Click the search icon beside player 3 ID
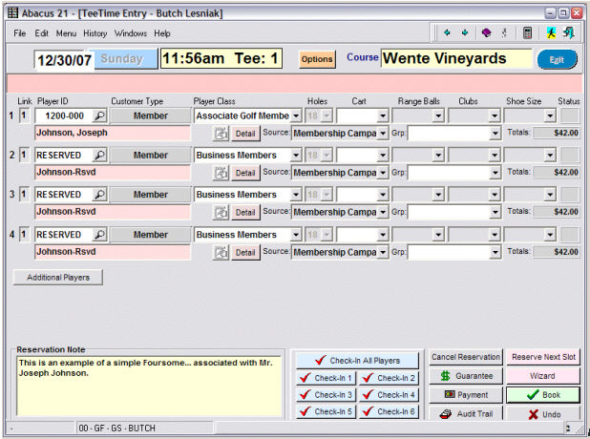This screenshot has width=590, height=439. coord(98,195)
